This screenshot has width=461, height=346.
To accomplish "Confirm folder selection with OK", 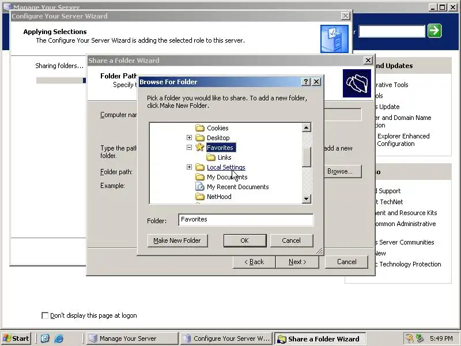I will [x=244, y=240].
